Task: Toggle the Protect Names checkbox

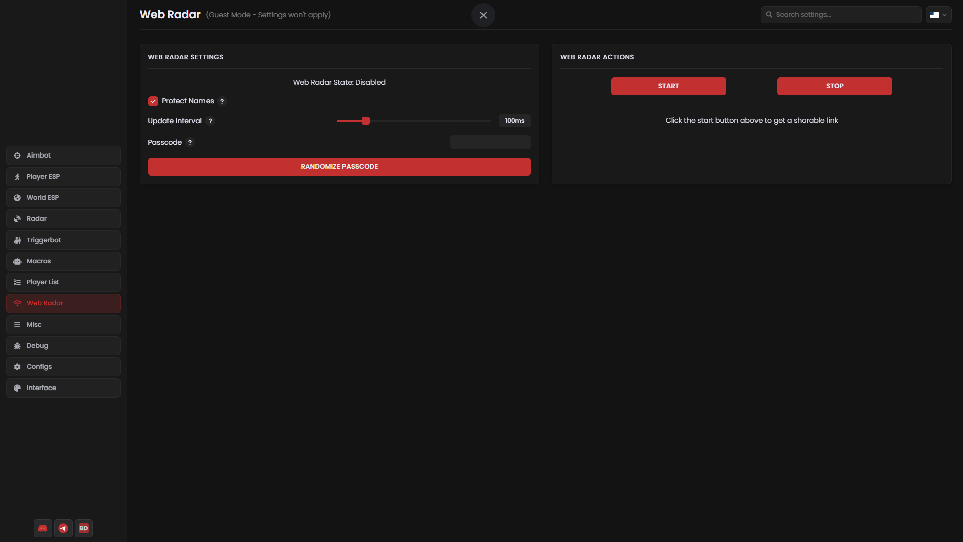Action: coord(153,101)
